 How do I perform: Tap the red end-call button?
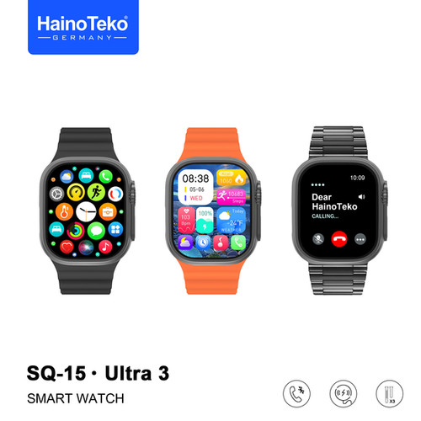pos(339,239)
